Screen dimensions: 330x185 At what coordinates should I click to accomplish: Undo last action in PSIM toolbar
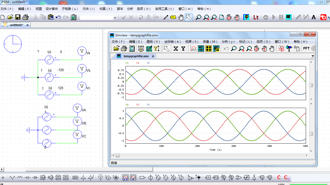(58, 17)
